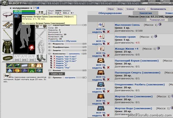
Task: Collapse the Комплекты section
Action: coord(49,54)
